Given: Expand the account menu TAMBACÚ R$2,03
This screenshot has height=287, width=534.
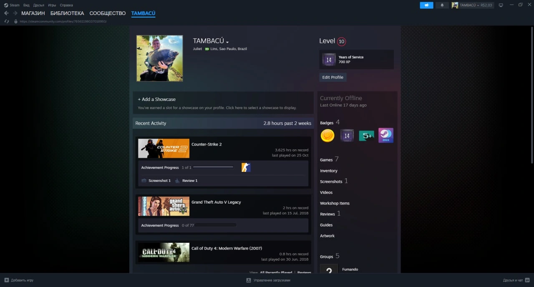Looking at the screenshot, I should pos(476,5).
